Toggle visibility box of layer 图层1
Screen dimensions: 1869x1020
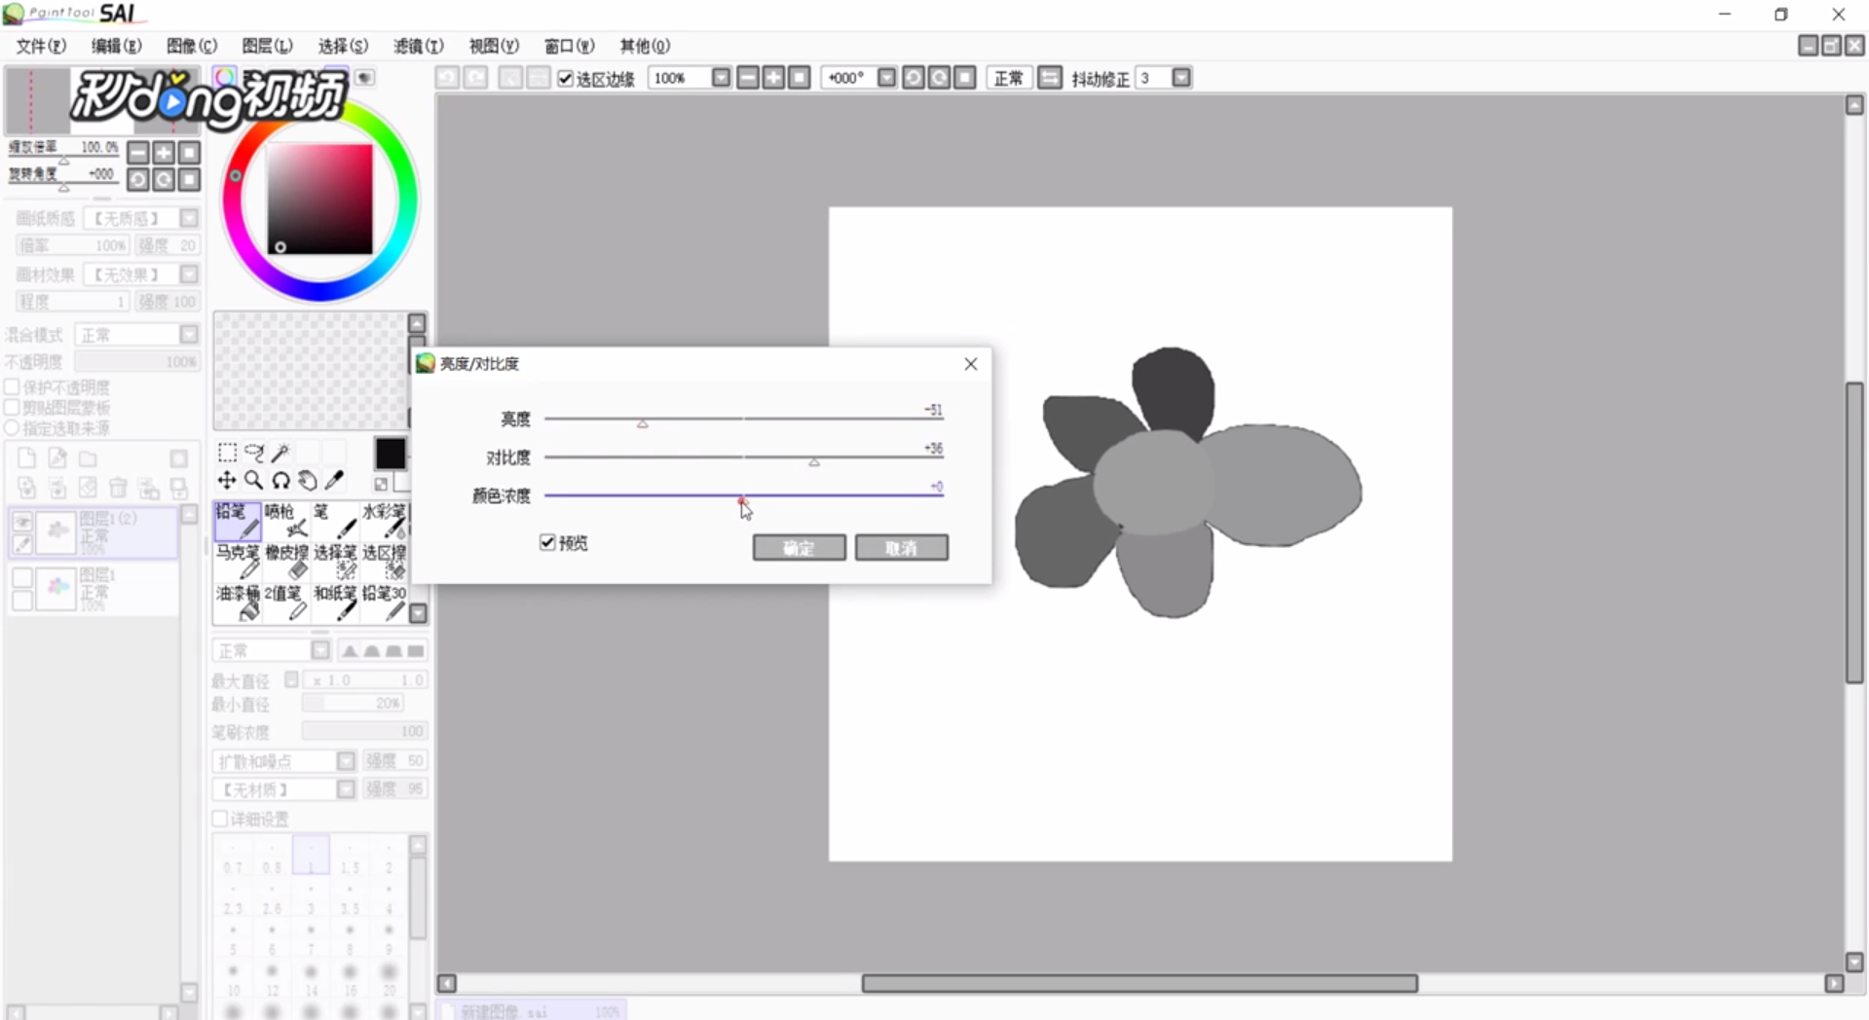[22, 578]
